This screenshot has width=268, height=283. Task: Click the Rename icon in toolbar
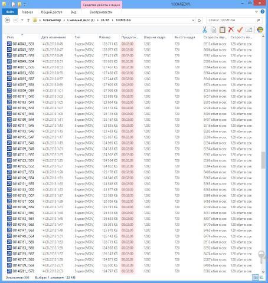tap(249, 30)
